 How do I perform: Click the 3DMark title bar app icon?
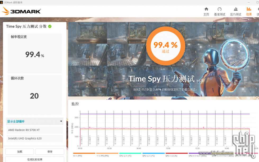(2, 2)
